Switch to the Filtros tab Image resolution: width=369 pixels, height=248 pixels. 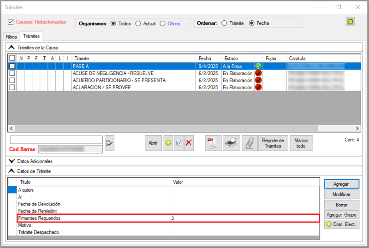(11, 36)
